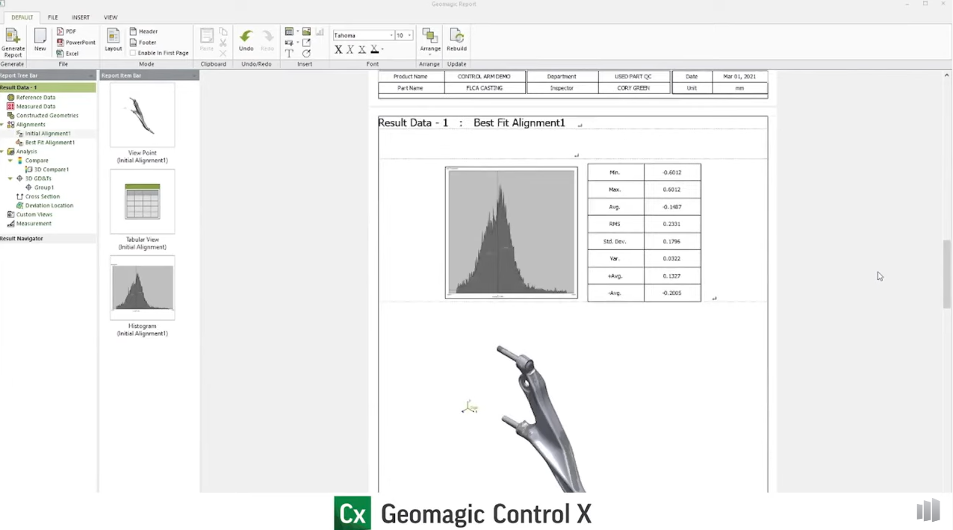
Task: Apply italic font style X
Action: [350, 49]
